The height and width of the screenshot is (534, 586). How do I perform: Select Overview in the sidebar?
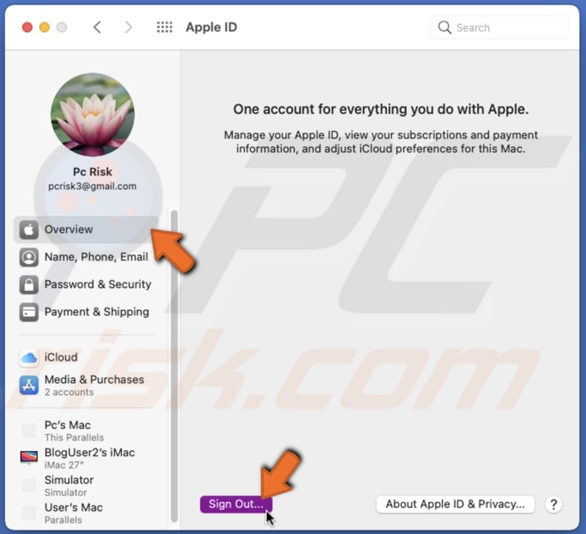coord(86,230)
